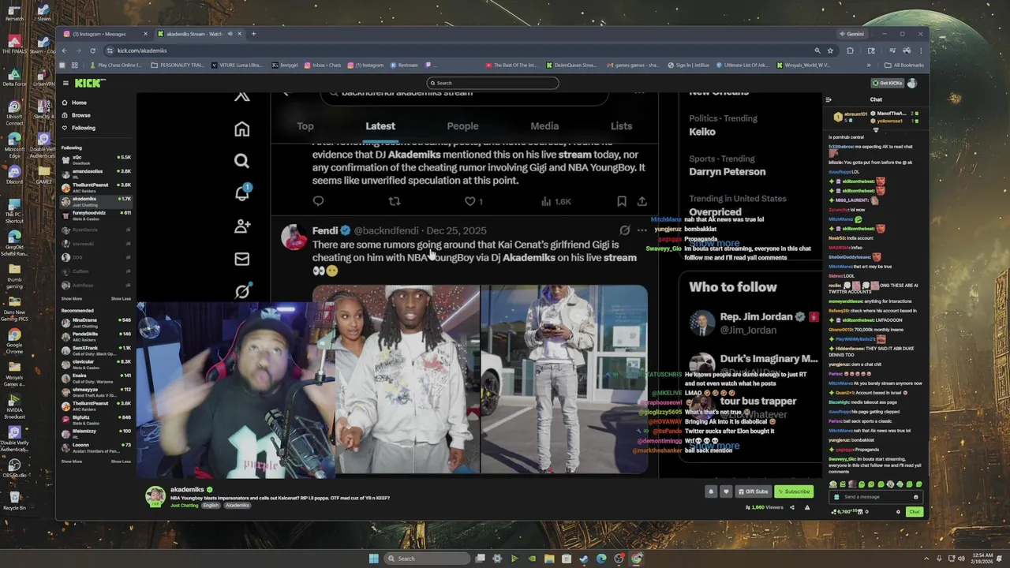Open the akademiks streamer avatar below the video
This screenshot has width=1010, height=568.
[x=155, y=496]
